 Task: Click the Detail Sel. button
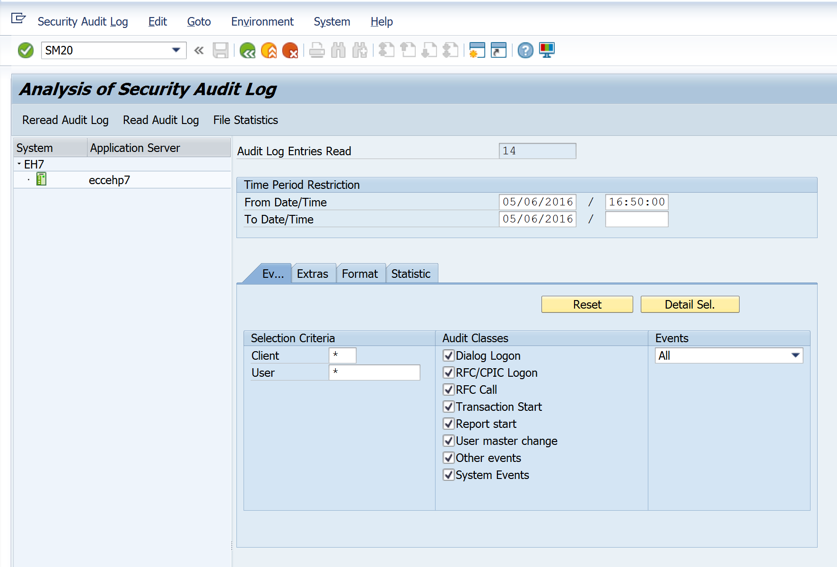tap(690, 304)
